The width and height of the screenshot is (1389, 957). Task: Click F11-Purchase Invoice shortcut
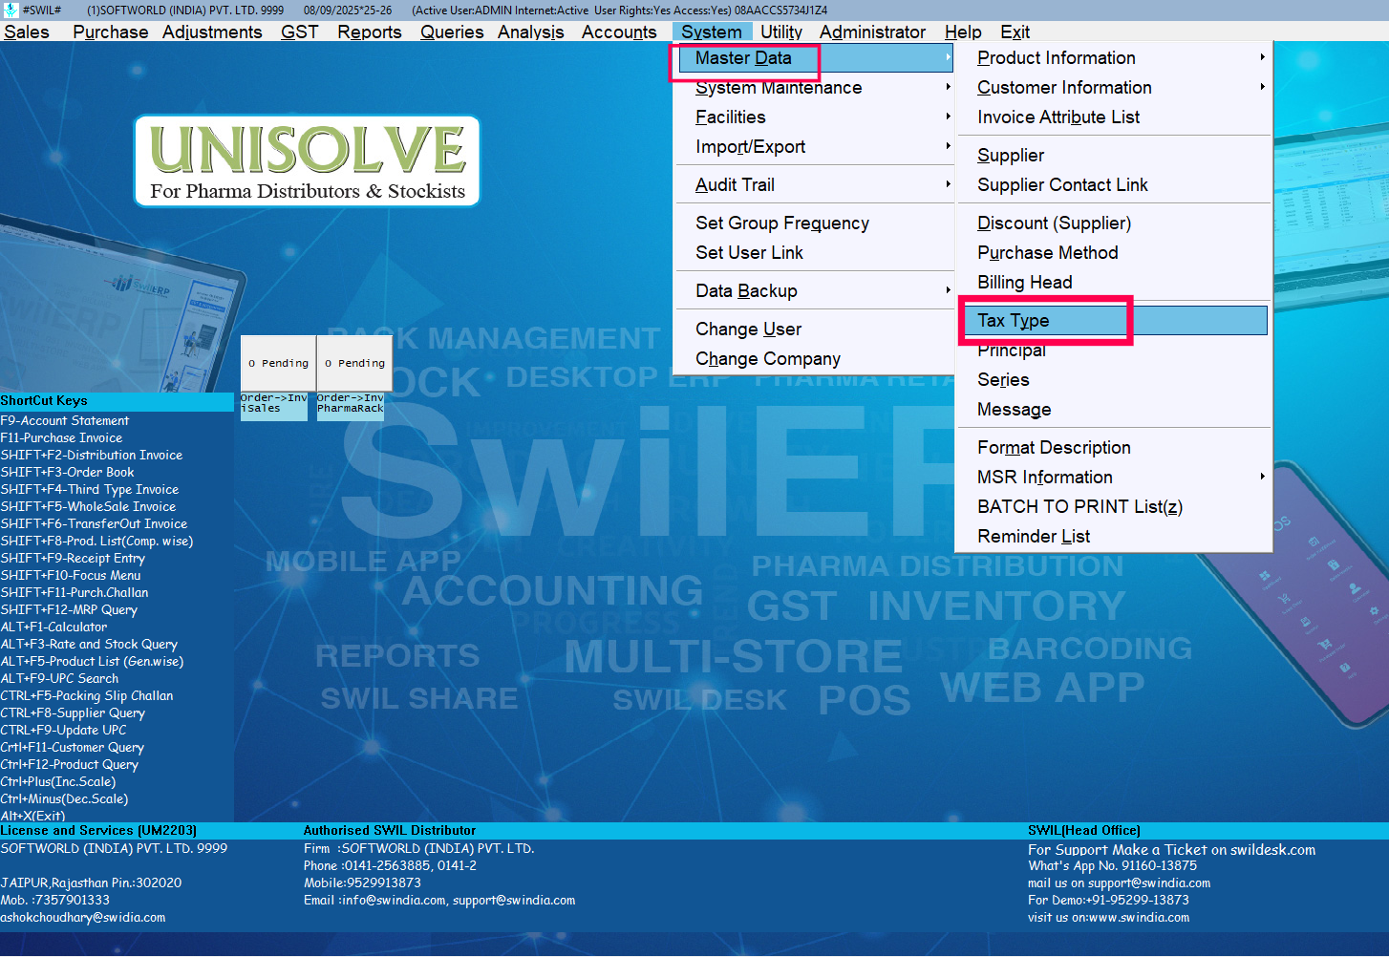pyautogui.click(x=61, y=438)
